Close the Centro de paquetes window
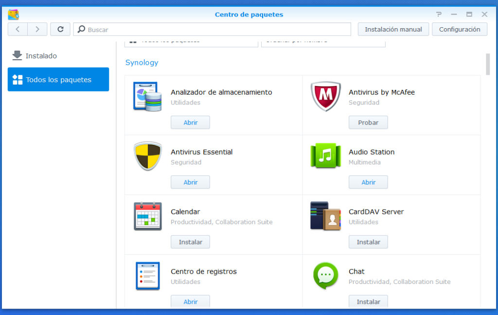Image resolution: width=498 pixels, height=315 pixels. click(484, 14)
